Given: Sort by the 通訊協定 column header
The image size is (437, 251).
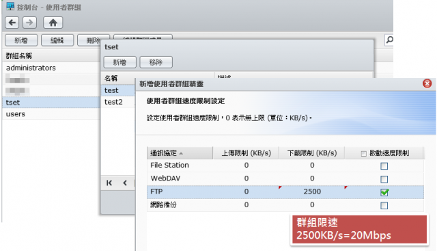Looking at the screenshot, I should pyautogui.click(x=180, y=153).
